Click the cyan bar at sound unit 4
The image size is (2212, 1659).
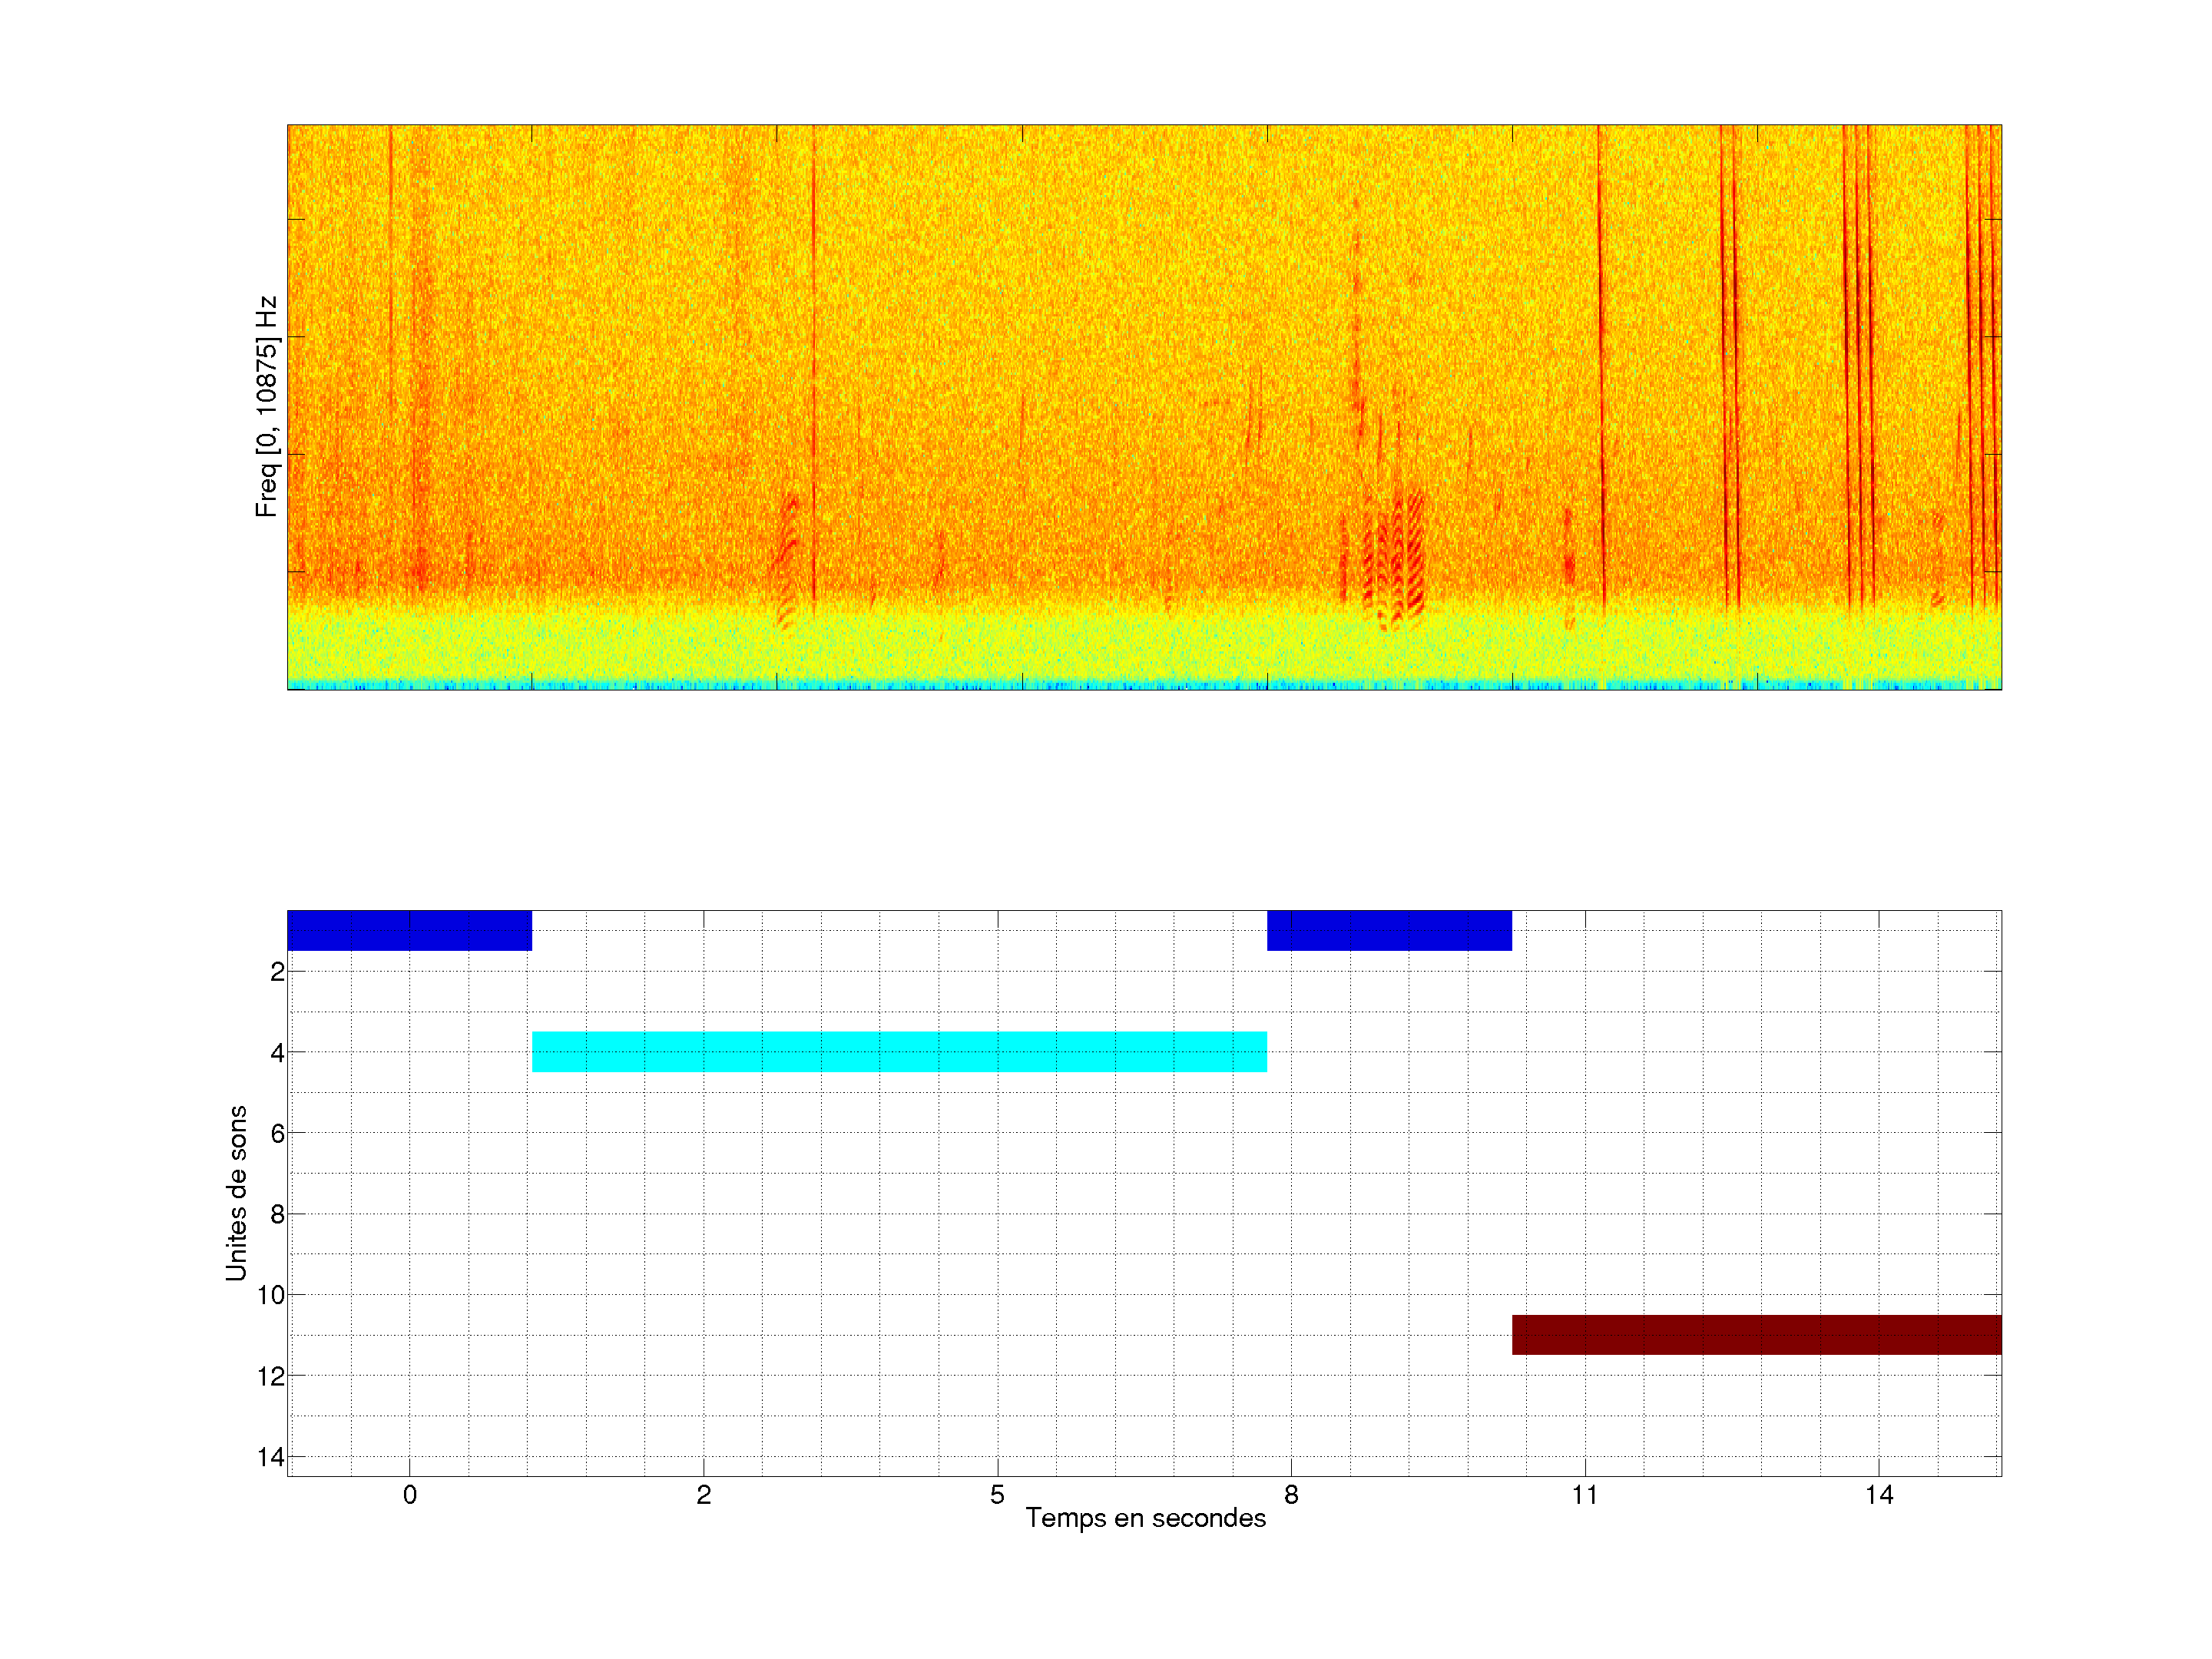[x=899, y=1052]
